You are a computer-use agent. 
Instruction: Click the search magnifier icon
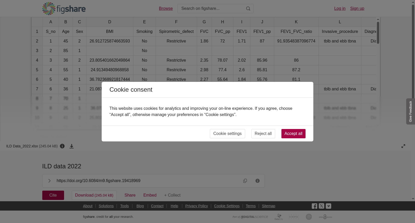point(248,9)
